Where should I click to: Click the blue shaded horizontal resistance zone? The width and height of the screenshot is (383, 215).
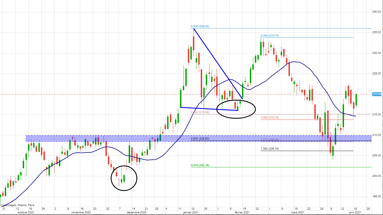click(112, 138)
